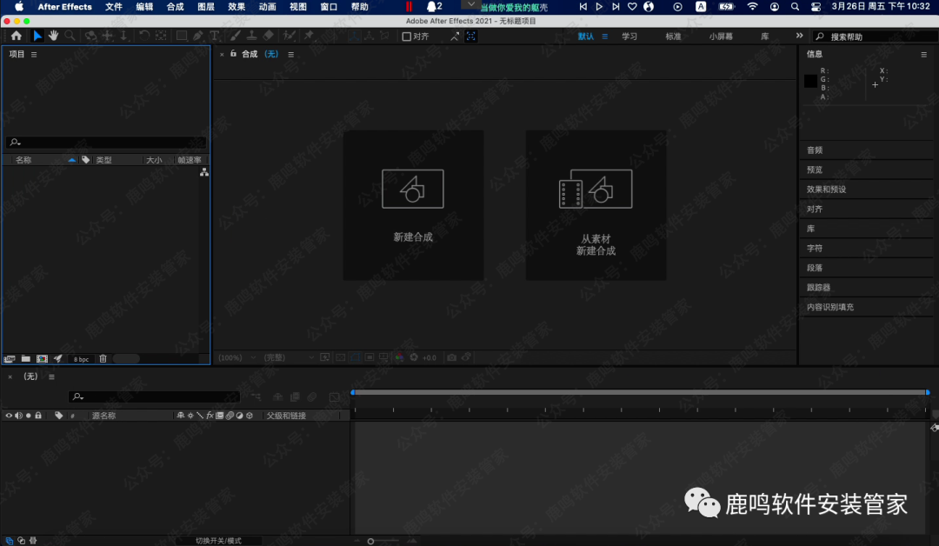939x546 pixels.
Task: Click the project flowchart view icon
Action: pyautogui.click(x=204, y=173)
